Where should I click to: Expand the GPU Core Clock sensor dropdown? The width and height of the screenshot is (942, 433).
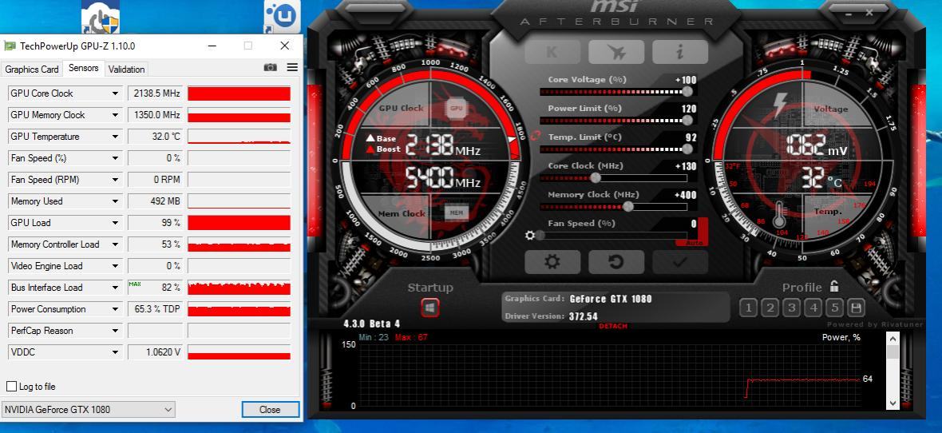(x=115, y=93)
